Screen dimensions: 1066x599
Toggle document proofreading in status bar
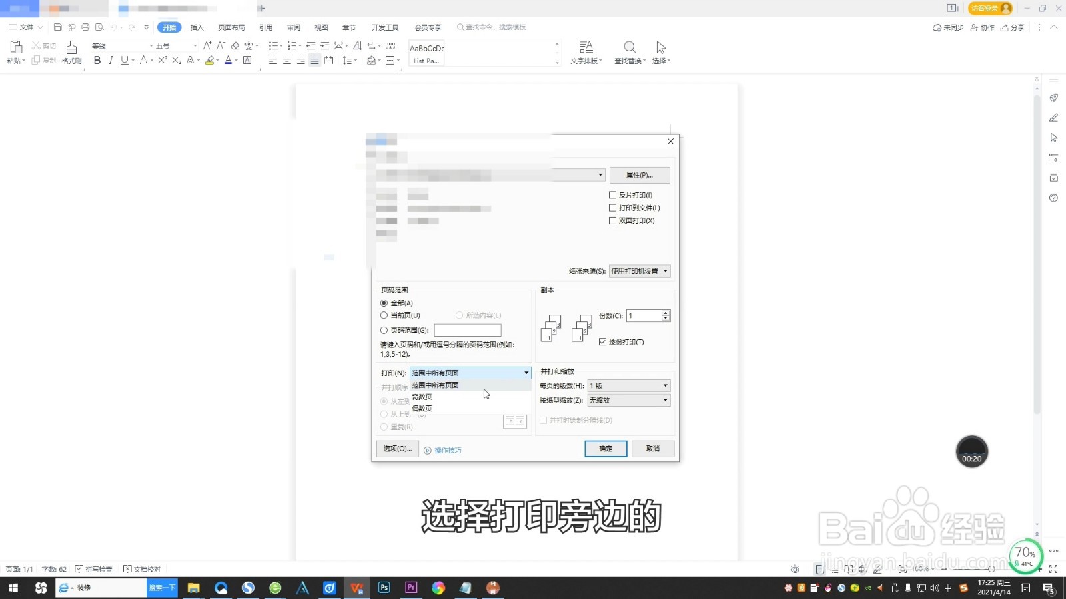(142, 569)
